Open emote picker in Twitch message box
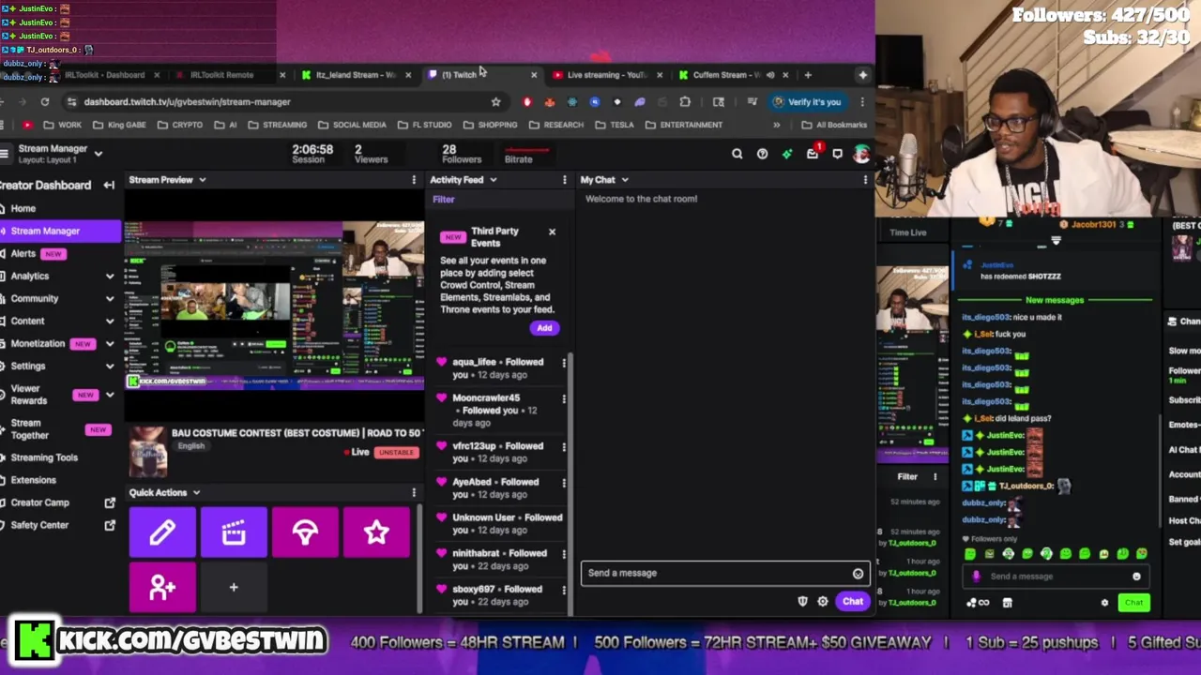This screenshot has height=675, width=1201. [x=858, y=574]
